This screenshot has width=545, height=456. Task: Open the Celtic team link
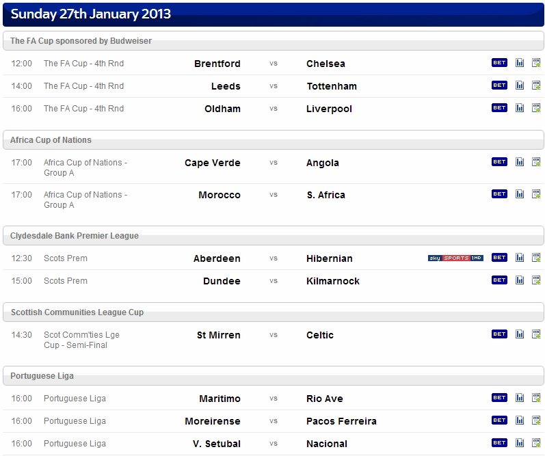320,335
